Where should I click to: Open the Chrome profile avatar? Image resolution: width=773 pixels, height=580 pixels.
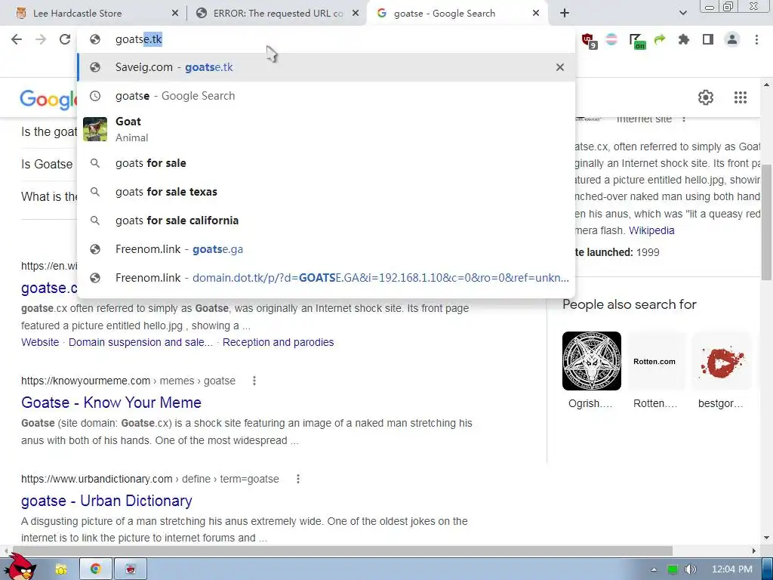tap(732, 39)
